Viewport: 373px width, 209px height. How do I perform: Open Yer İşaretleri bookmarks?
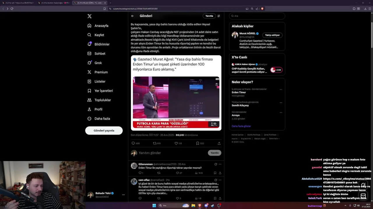click(x=100, y=91)
